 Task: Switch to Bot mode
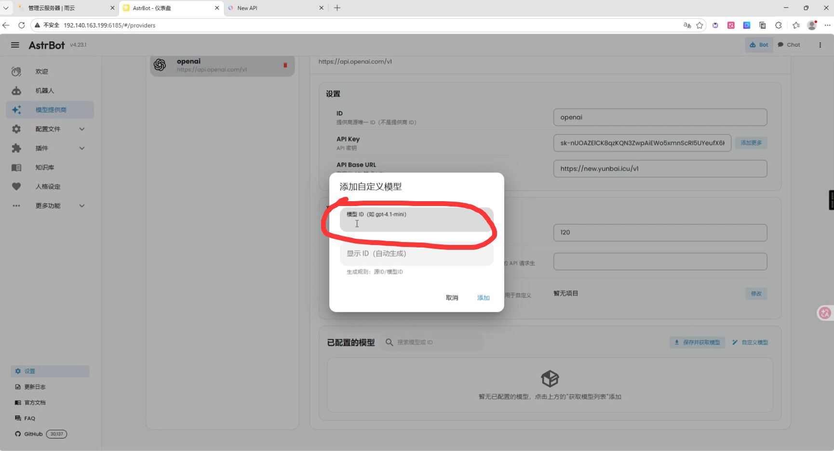[759, 45]
